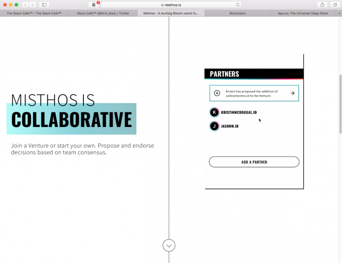Image resolution: width=342 pixels, height=263 pixels.
Task: Open the App.co Universal Dapp Store tab
Action: 303,13
